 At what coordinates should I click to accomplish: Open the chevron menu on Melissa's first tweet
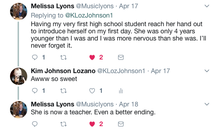pyautogui.click(x=207, y=6)
